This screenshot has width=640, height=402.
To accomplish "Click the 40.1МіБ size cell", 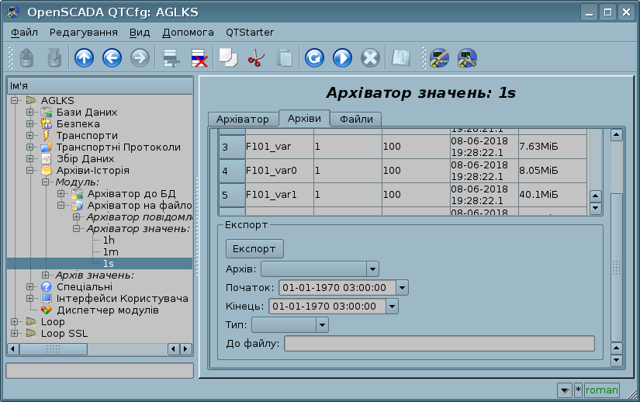I will (552, 195).
